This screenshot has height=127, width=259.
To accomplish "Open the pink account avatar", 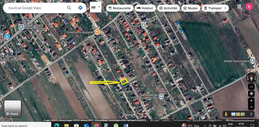I will pyautogui.click(x=249, y=7).
